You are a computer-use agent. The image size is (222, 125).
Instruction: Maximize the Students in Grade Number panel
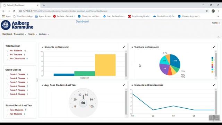[214, 85]
